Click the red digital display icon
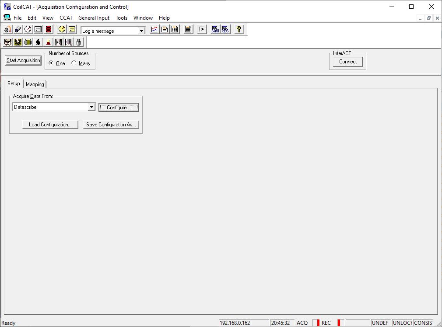The width and height of the screenshot is (442, 327). (x=49, y=29)
